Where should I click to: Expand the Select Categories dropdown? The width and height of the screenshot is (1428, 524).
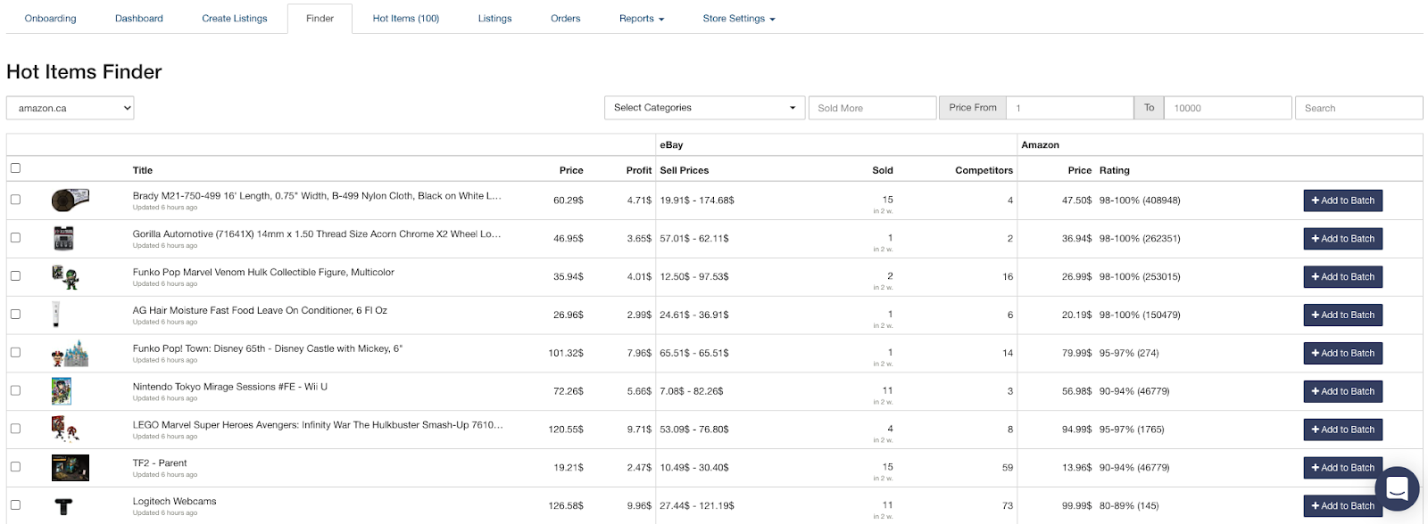tap(704, 108)
